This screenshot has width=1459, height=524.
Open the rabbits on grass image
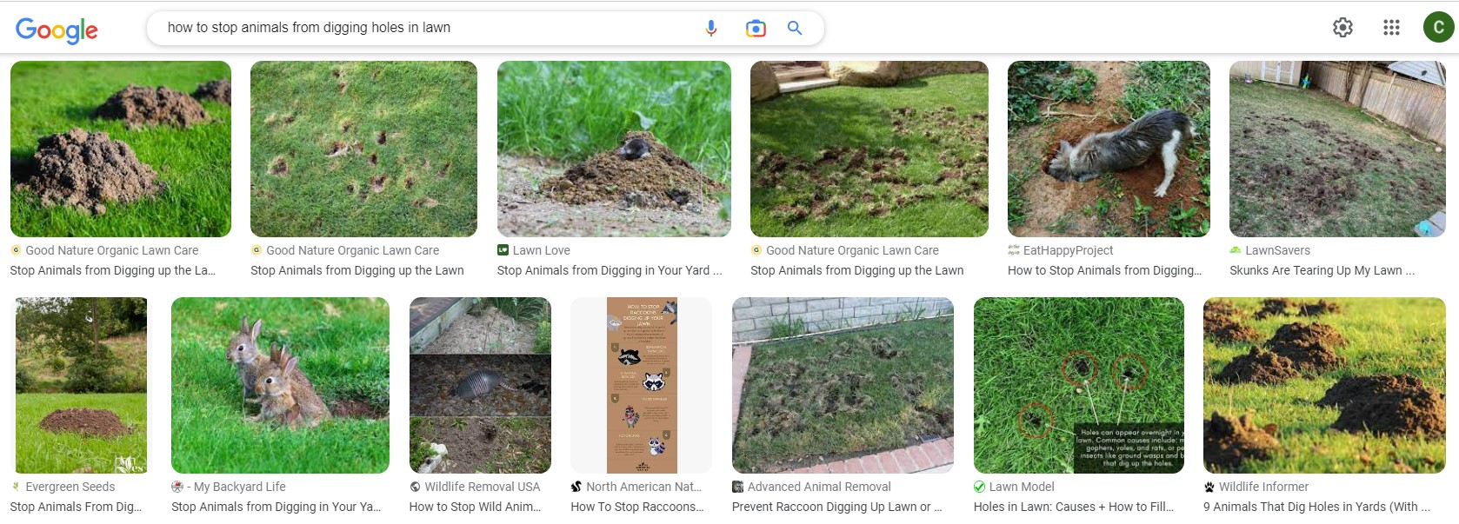point(280,385)
